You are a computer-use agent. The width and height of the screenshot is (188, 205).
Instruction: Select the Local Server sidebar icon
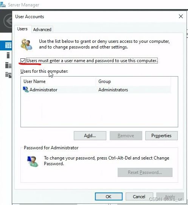(8, 55)
